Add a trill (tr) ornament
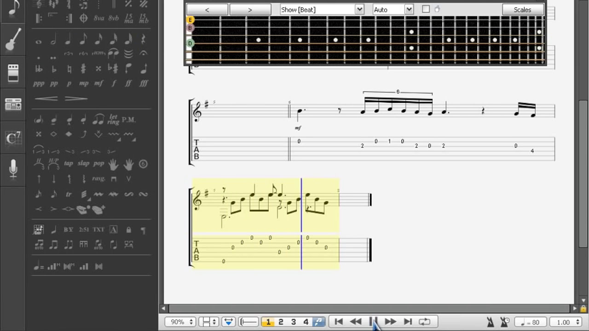 pos(69,194)
